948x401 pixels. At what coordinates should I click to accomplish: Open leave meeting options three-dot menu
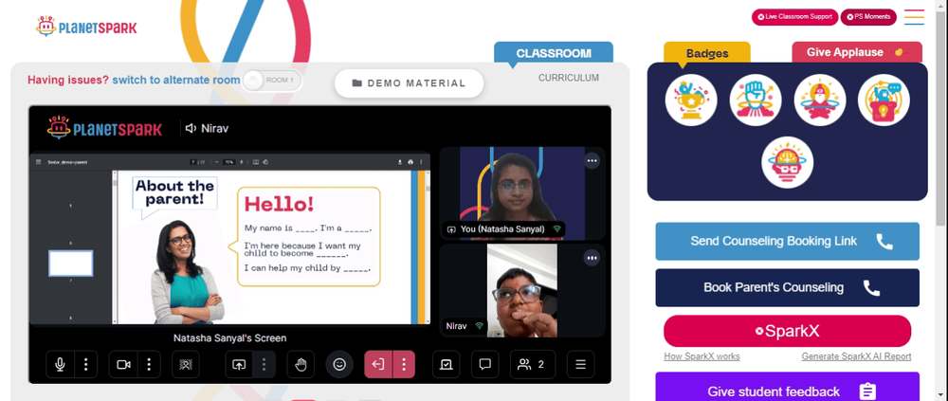pyautogui.click(x=404, y=365)
